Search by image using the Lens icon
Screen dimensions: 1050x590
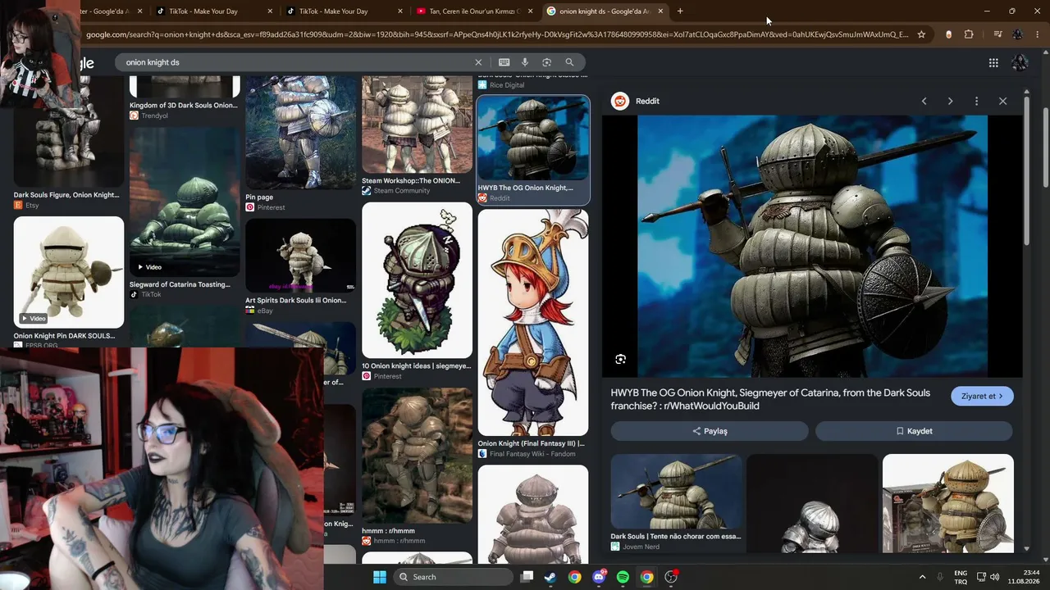pyautogui.click(x=546, y=62)
